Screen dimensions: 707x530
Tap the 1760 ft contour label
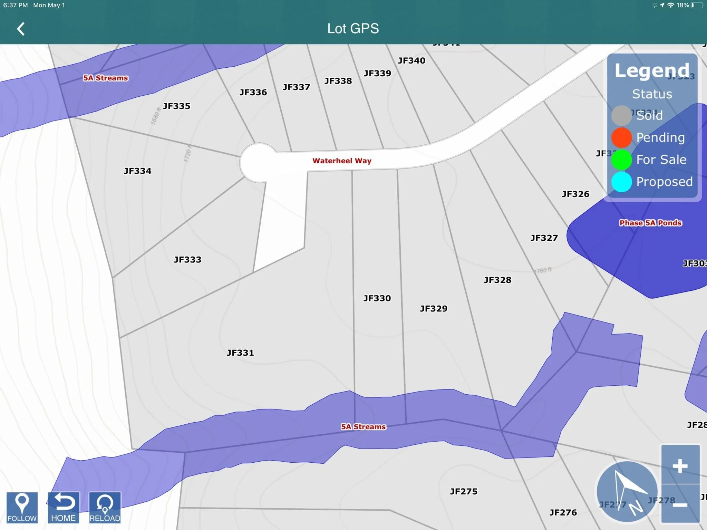543,270
